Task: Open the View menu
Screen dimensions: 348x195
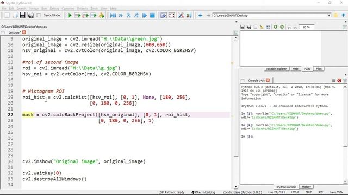Action: [x=104, y=8]
